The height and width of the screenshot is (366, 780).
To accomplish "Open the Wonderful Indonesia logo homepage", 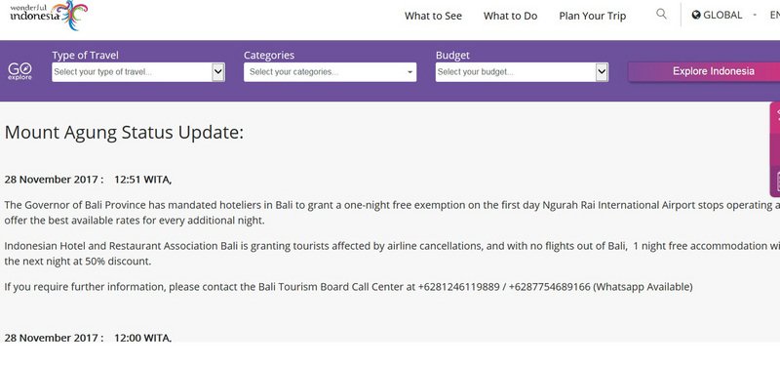I will [49, 15].
